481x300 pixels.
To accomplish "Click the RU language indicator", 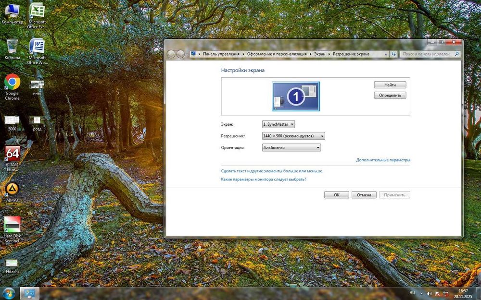I will (412, 293).
